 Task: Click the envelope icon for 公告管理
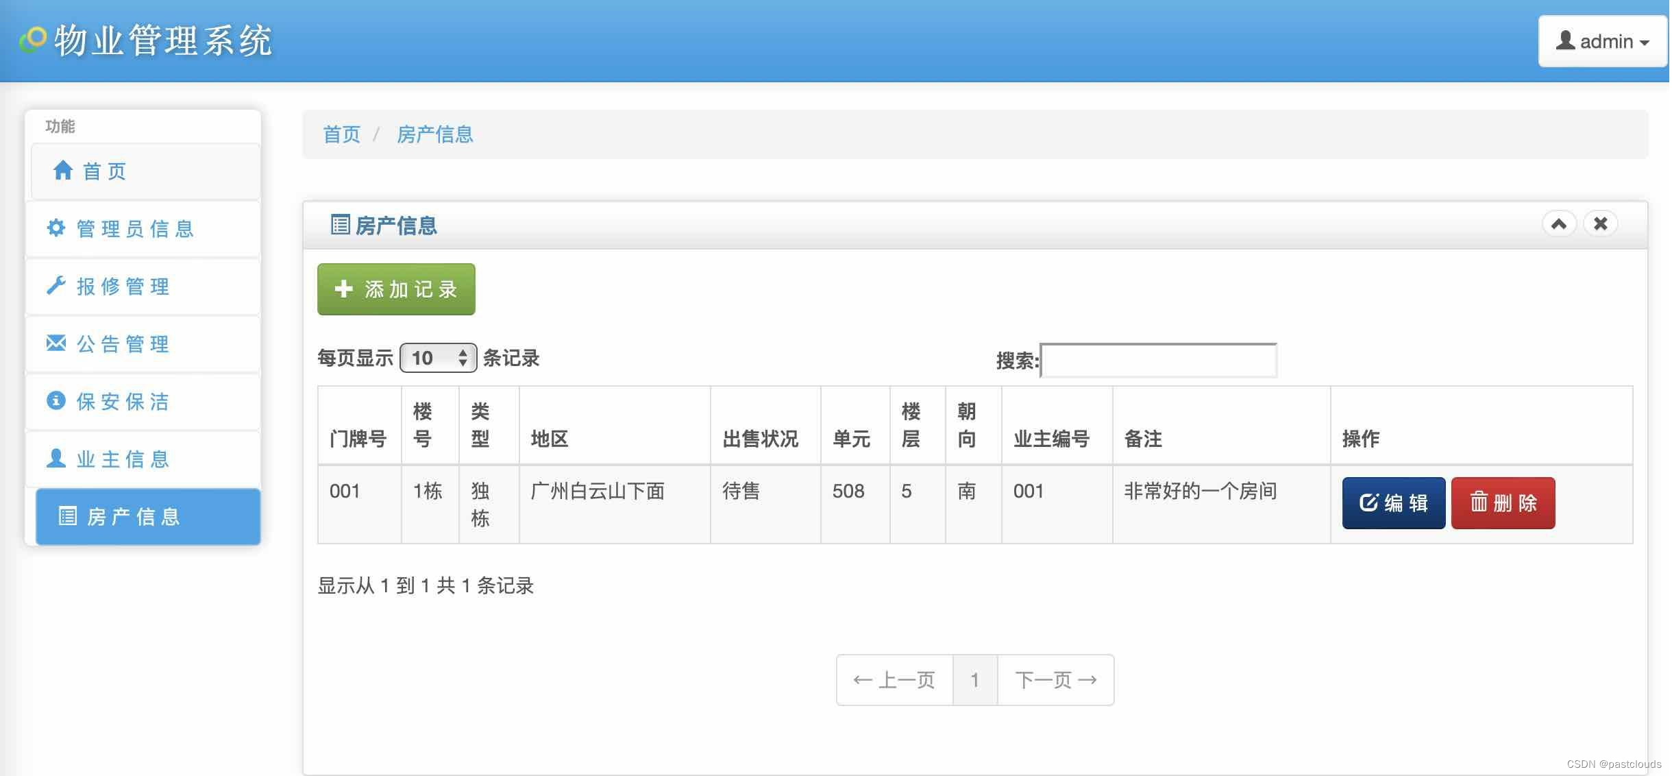point(56,343)
